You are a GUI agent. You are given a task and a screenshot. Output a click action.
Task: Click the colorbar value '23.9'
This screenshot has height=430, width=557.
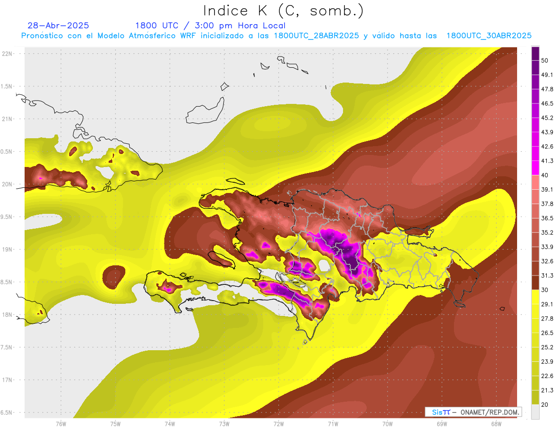coord(547,361)
